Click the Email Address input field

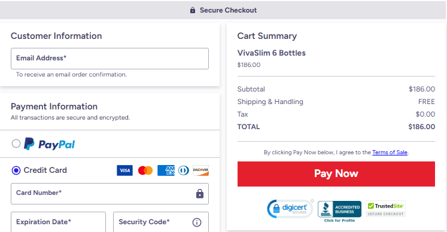110,59
